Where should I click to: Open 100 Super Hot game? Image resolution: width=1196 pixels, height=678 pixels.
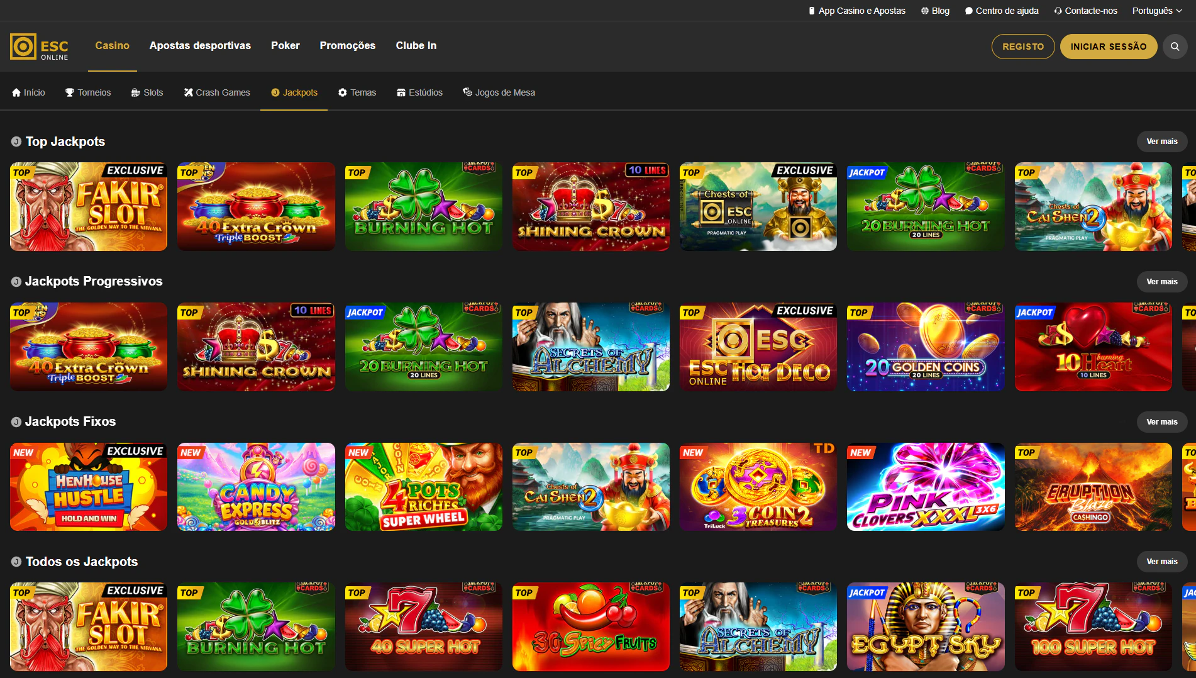(x=1094, y=626)
